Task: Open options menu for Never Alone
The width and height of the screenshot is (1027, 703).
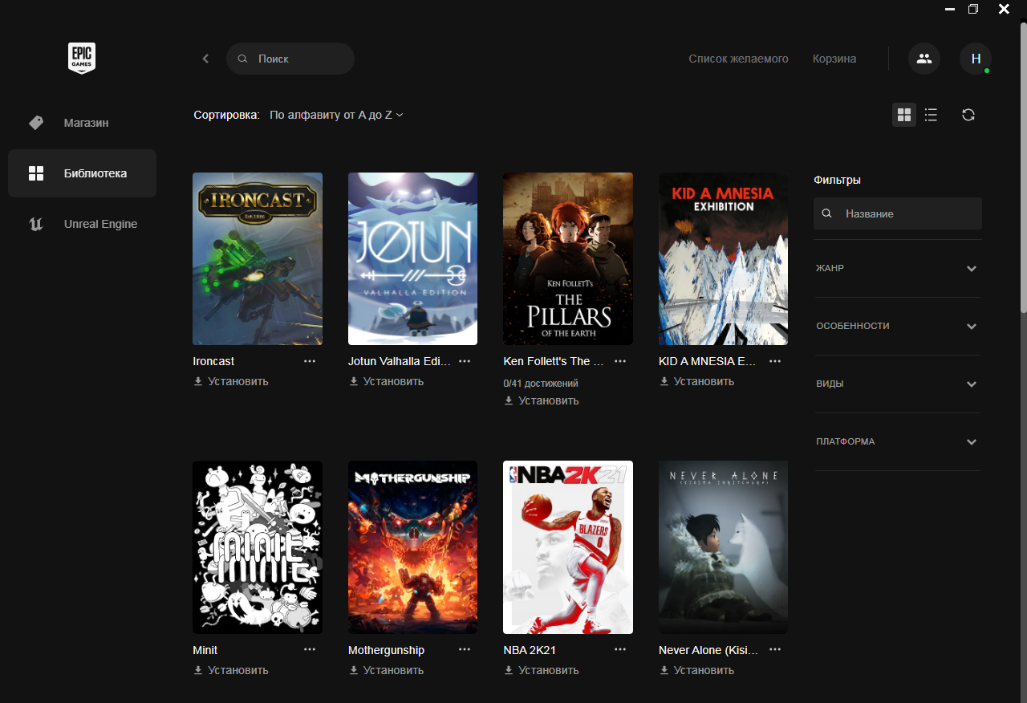Action: click(x=775, y=649)
